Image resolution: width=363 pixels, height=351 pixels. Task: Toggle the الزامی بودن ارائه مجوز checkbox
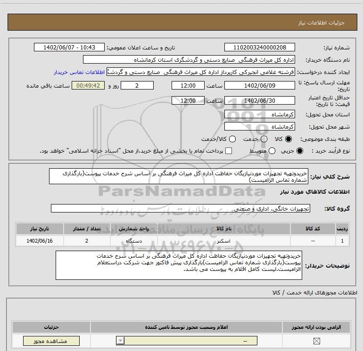click(x=316, y=341)
